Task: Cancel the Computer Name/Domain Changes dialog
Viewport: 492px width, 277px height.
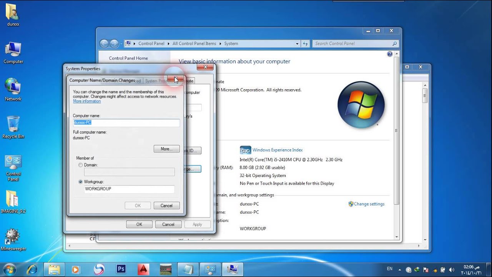Action: click(166, 205)
